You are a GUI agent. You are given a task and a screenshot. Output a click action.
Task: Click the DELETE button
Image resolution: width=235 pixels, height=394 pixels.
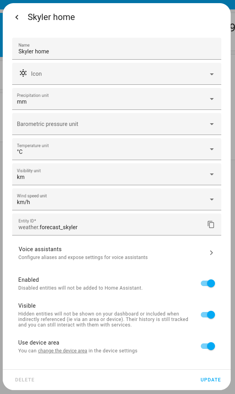click(x=25, y=380)
